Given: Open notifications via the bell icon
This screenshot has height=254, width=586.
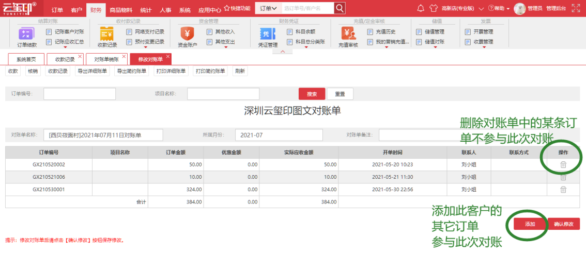Looking at the screenshot, I should (x=420, y=9).
